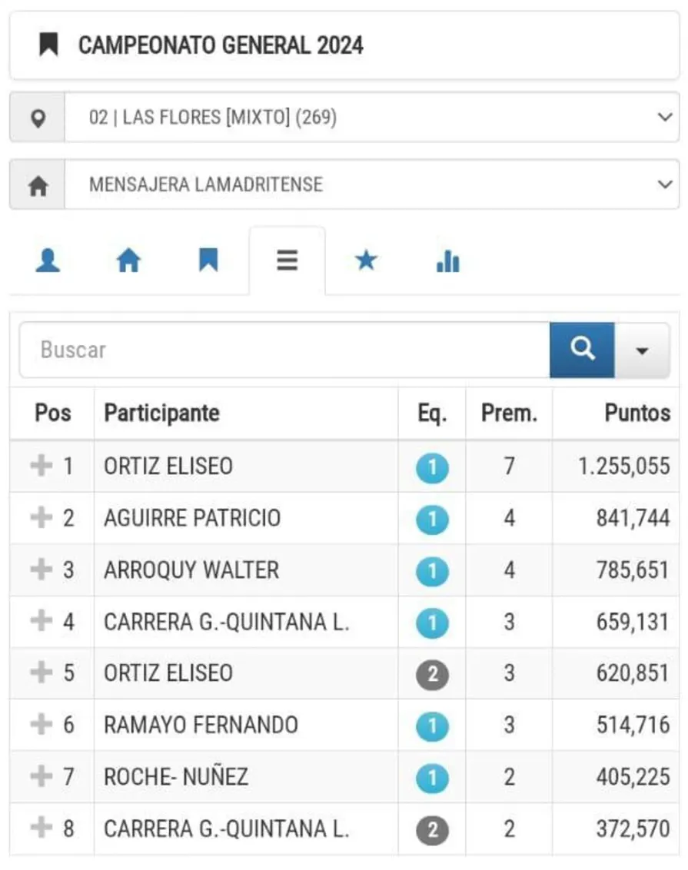Click team 1 badge for Carrera G.-Quintana L.
The image size is (688, 870).
tap(432, 623)
